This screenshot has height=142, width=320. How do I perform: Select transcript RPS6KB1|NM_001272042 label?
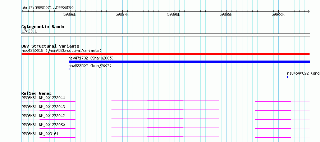[x=43, y=116]
